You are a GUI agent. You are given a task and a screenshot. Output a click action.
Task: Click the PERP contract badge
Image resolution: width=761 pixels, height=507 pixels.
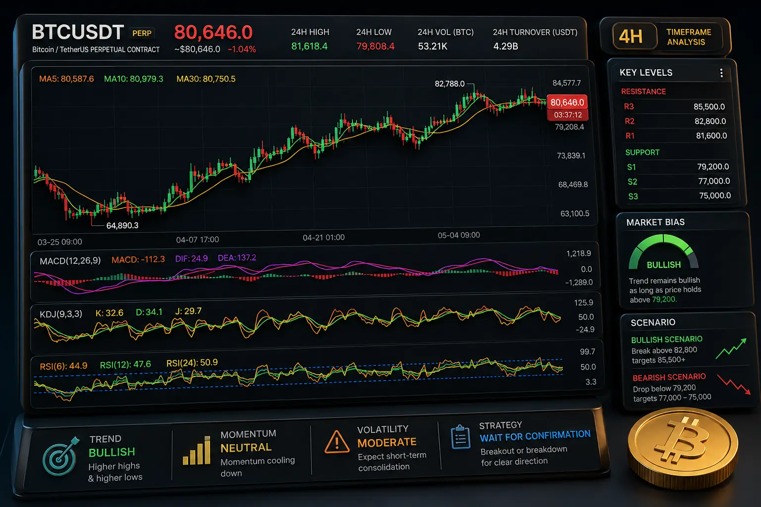tap(142, 33)
